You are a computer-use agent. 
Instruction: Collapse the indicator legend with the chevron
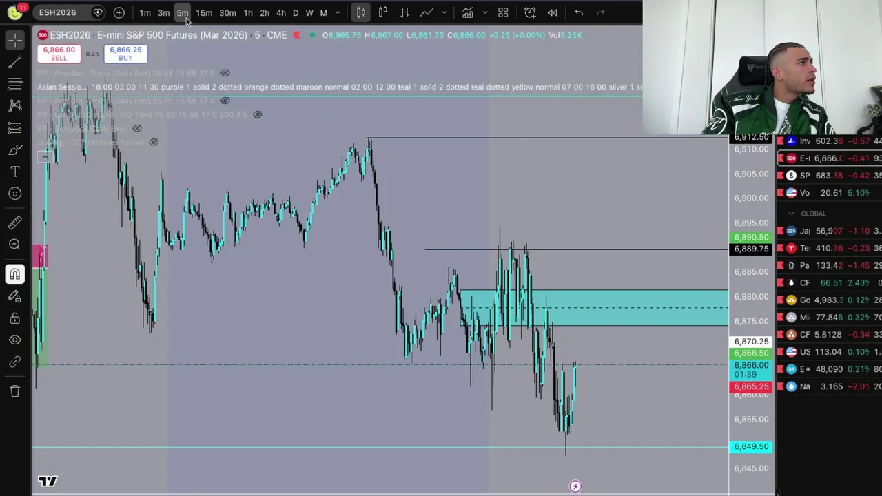45,156
